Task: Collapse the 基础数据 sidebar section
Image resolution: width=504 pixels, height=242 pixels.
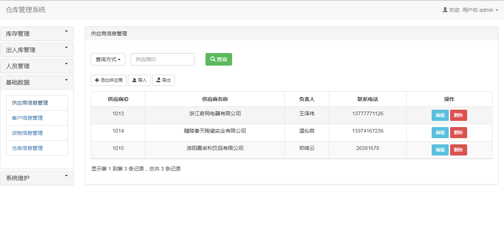Action: [37, 82]
